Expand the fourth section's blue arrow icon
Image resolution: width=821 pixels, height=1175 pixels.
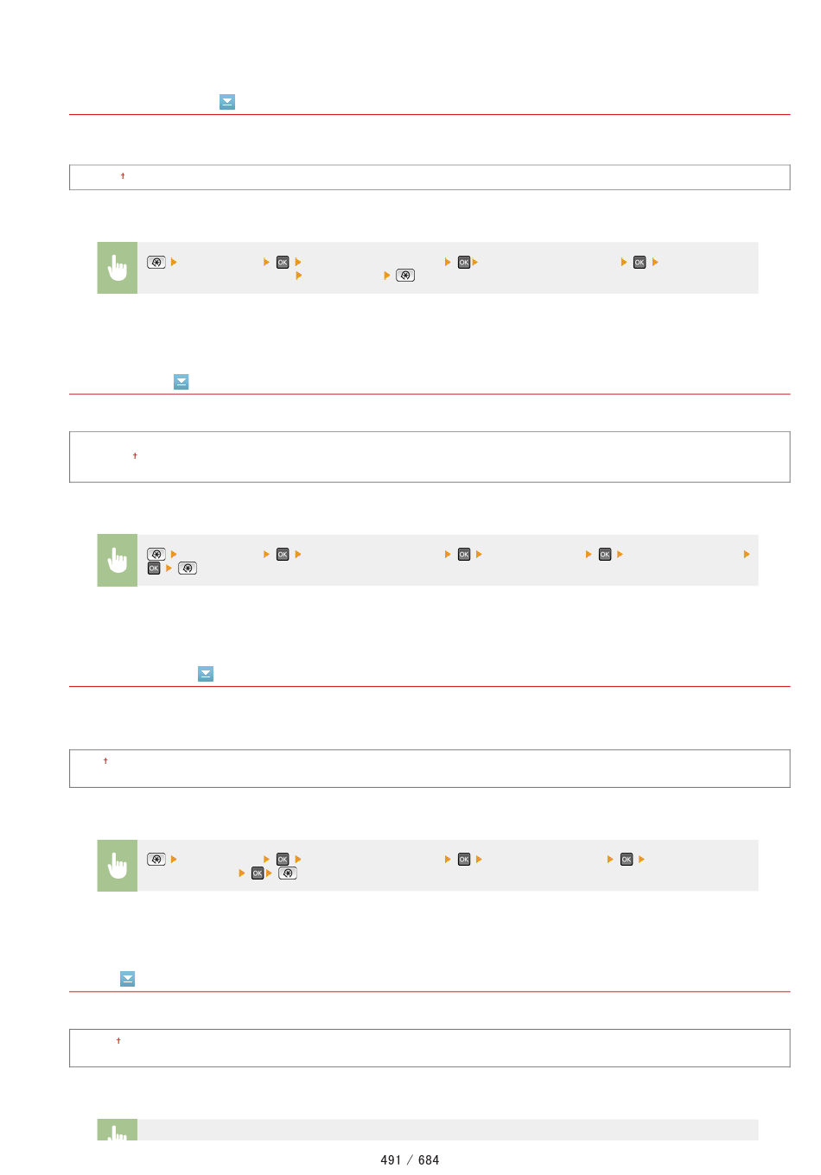point(128,979)
